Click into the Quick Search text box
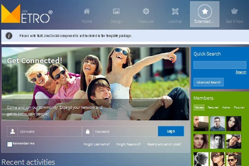Viewport: 249px width, 166px height. point(220,65)
